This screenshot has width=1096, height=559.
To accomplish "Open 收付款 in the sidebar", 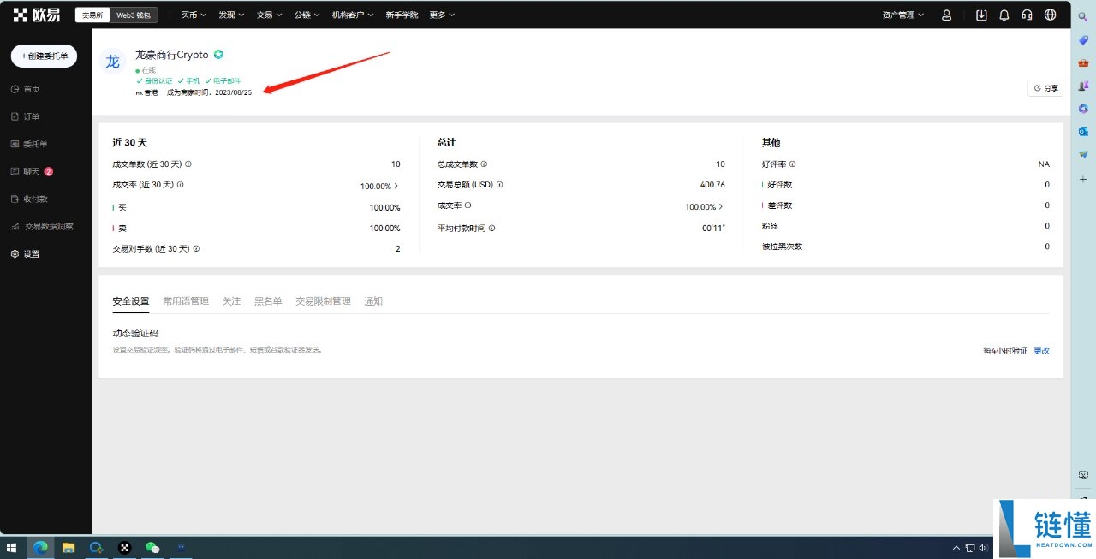I will (x=29, y=199).
